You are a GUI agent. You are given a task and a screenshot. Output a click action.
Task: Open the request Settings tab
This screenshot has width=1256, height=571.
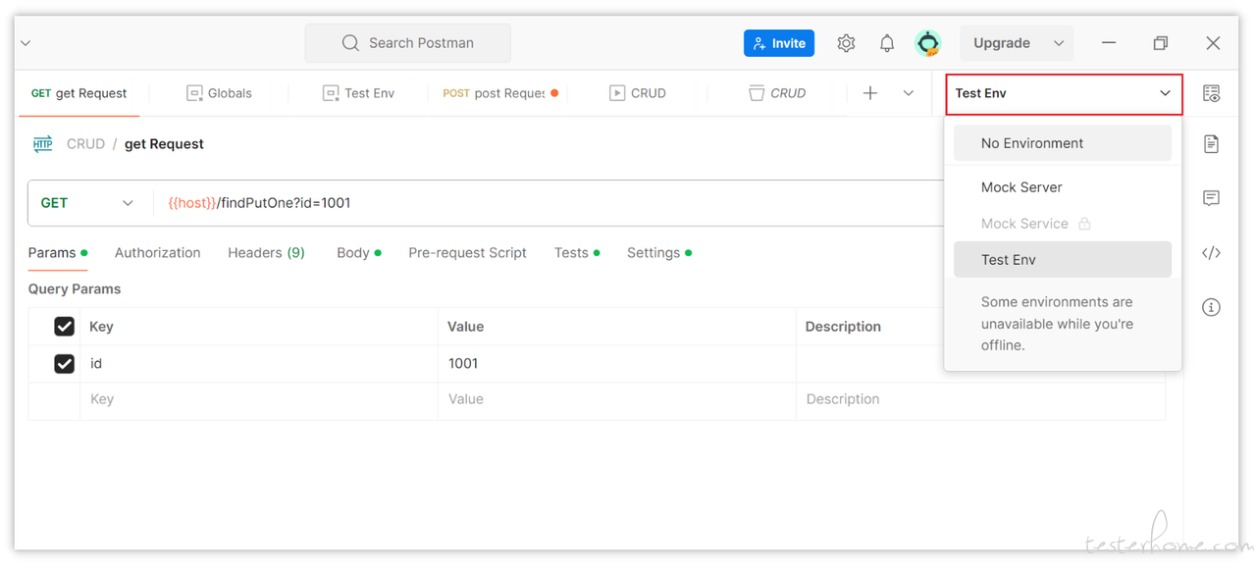click(659, 253)
